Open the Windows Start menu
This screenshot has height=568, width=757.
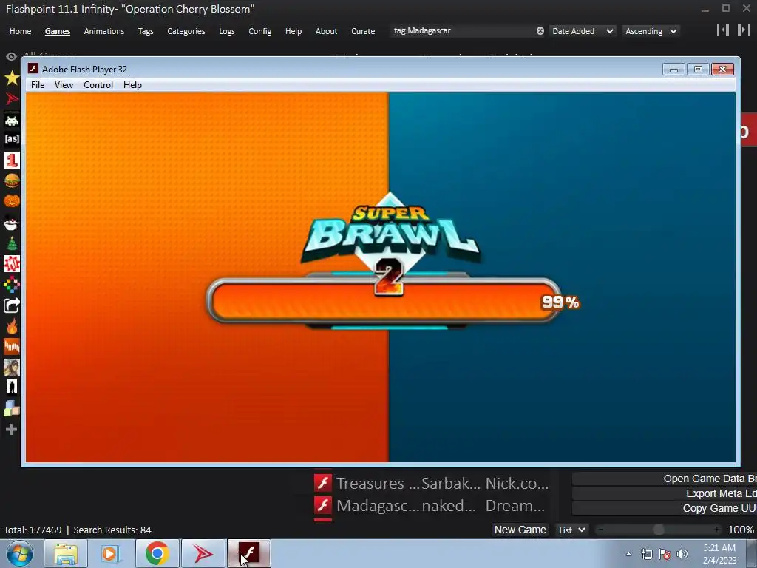[x=19, y=553]
